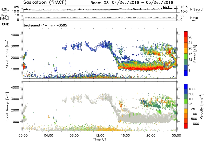Image resolution: width=204 pixels, height=141 pixels.
Task: Pick the light green 12-16 dB power segment
Action: (186, 57)
